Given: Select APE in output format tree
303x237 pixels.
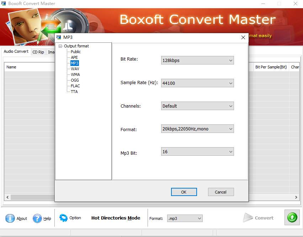Looking at the screenshot, I should point(74,57).
